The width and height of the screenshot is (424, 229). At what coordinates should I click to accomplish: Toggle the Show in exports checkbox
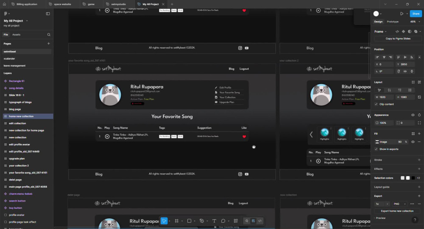point(376,149)
